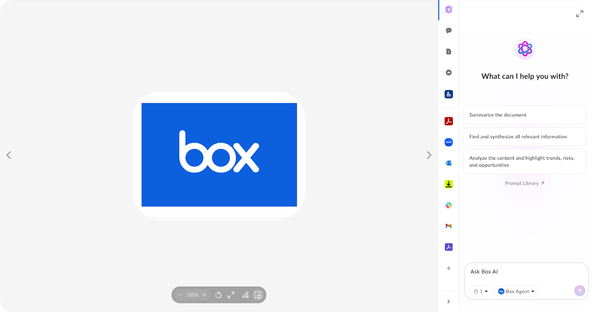Screen dimensions: 592x312
Task: Click the Gmail integration icon
Action: (448, 226)
